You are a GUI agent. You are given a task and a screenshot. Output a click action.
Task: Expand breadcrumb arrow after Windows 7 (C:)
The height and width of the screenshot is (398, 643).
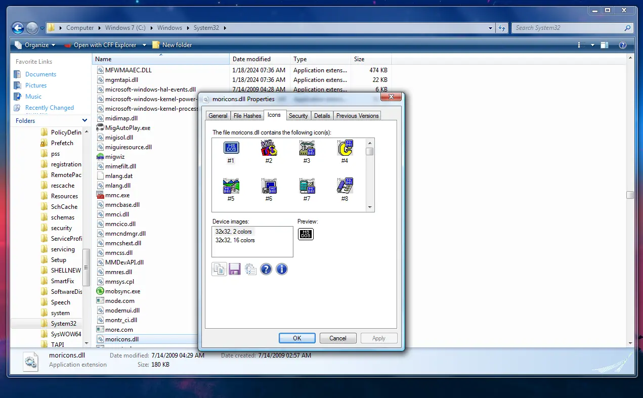[152, 28]
